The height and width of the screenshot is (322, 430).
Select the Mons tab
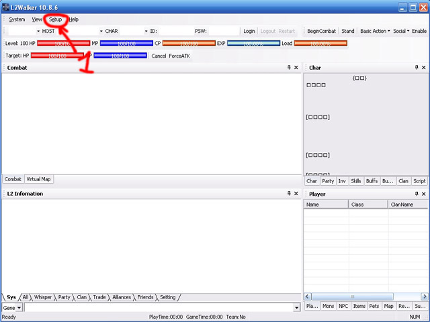pyautogui.click(x=329, y=306)
